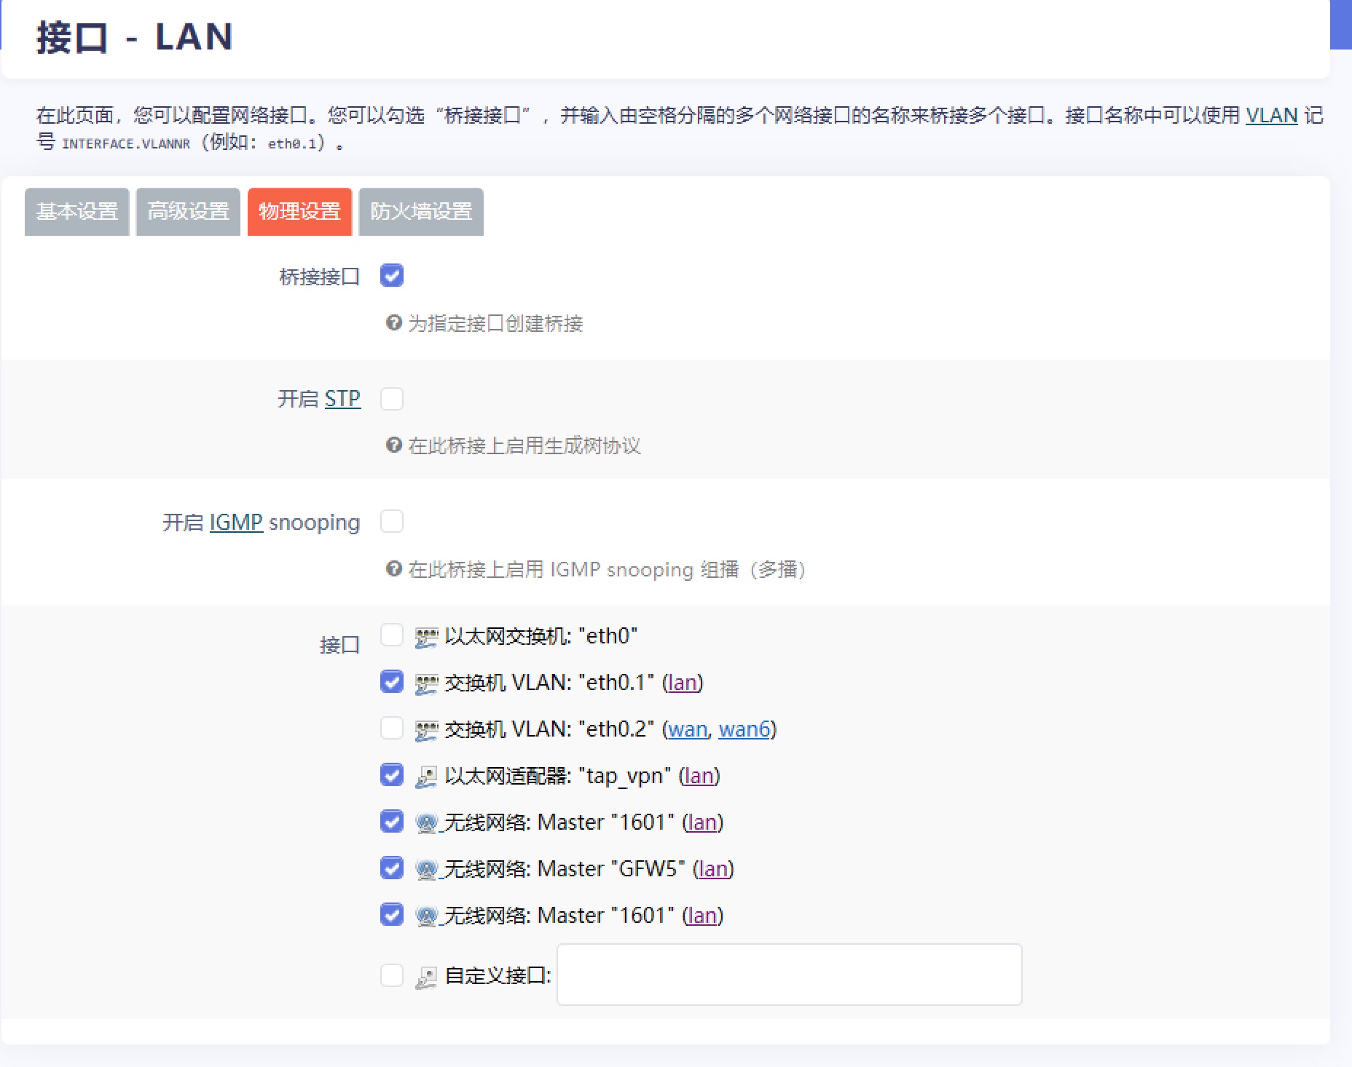The height and width of the screenshot is (1067, 1352).
Task: Uncheck the "tap_vpn" interface checkbox
Action: (392, 775)
